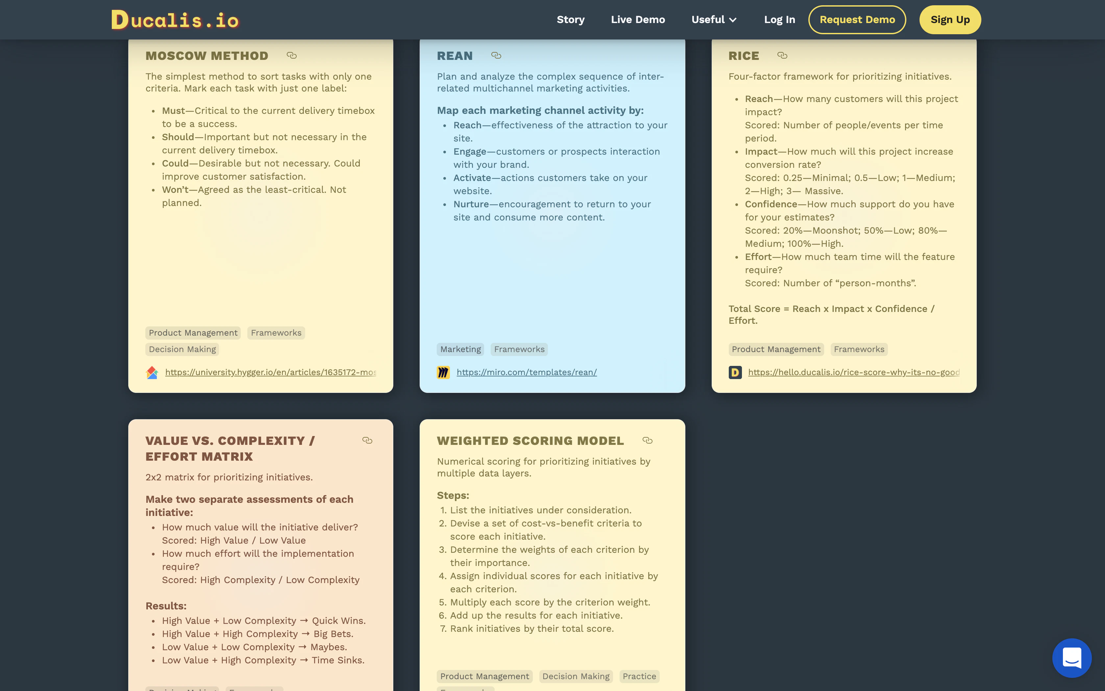Select Live Demo in the navigation bar
1105x691 pixels.
pyautogui.click(x=638, y=20)
